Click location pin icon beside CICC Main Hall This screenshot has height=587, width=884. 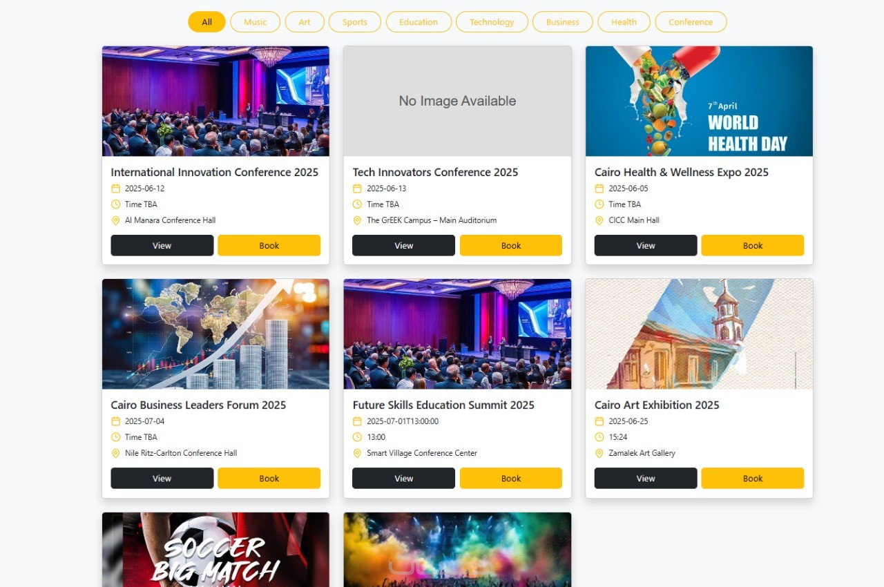[x=599, y=220]
